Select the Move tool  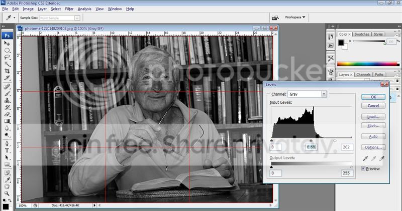tap(8, 44)
